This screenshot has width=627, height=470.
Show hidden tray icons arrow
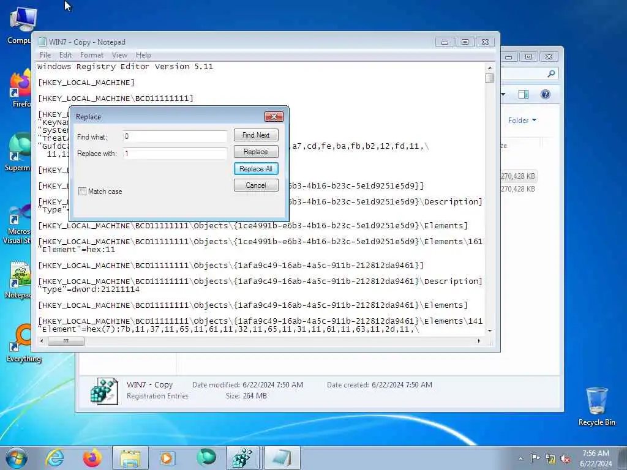click(520, 458)
